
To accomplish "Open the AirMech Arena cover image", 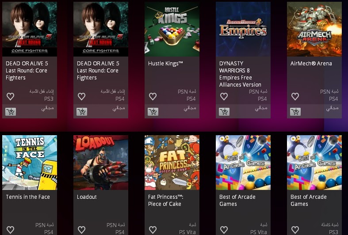I will [x=314, y=29].
